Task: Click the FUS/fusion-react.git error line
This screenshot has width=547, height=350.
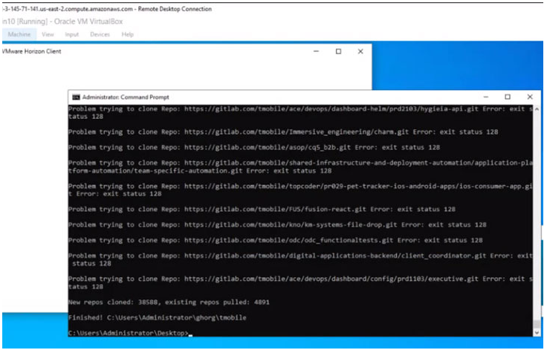Action: [262, 209]
